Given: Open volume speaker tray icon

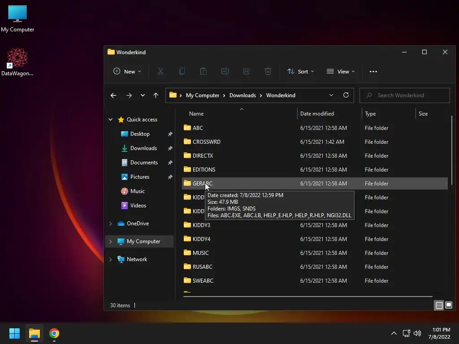Looking at the screenshot, I should click(x=417, y=333).
